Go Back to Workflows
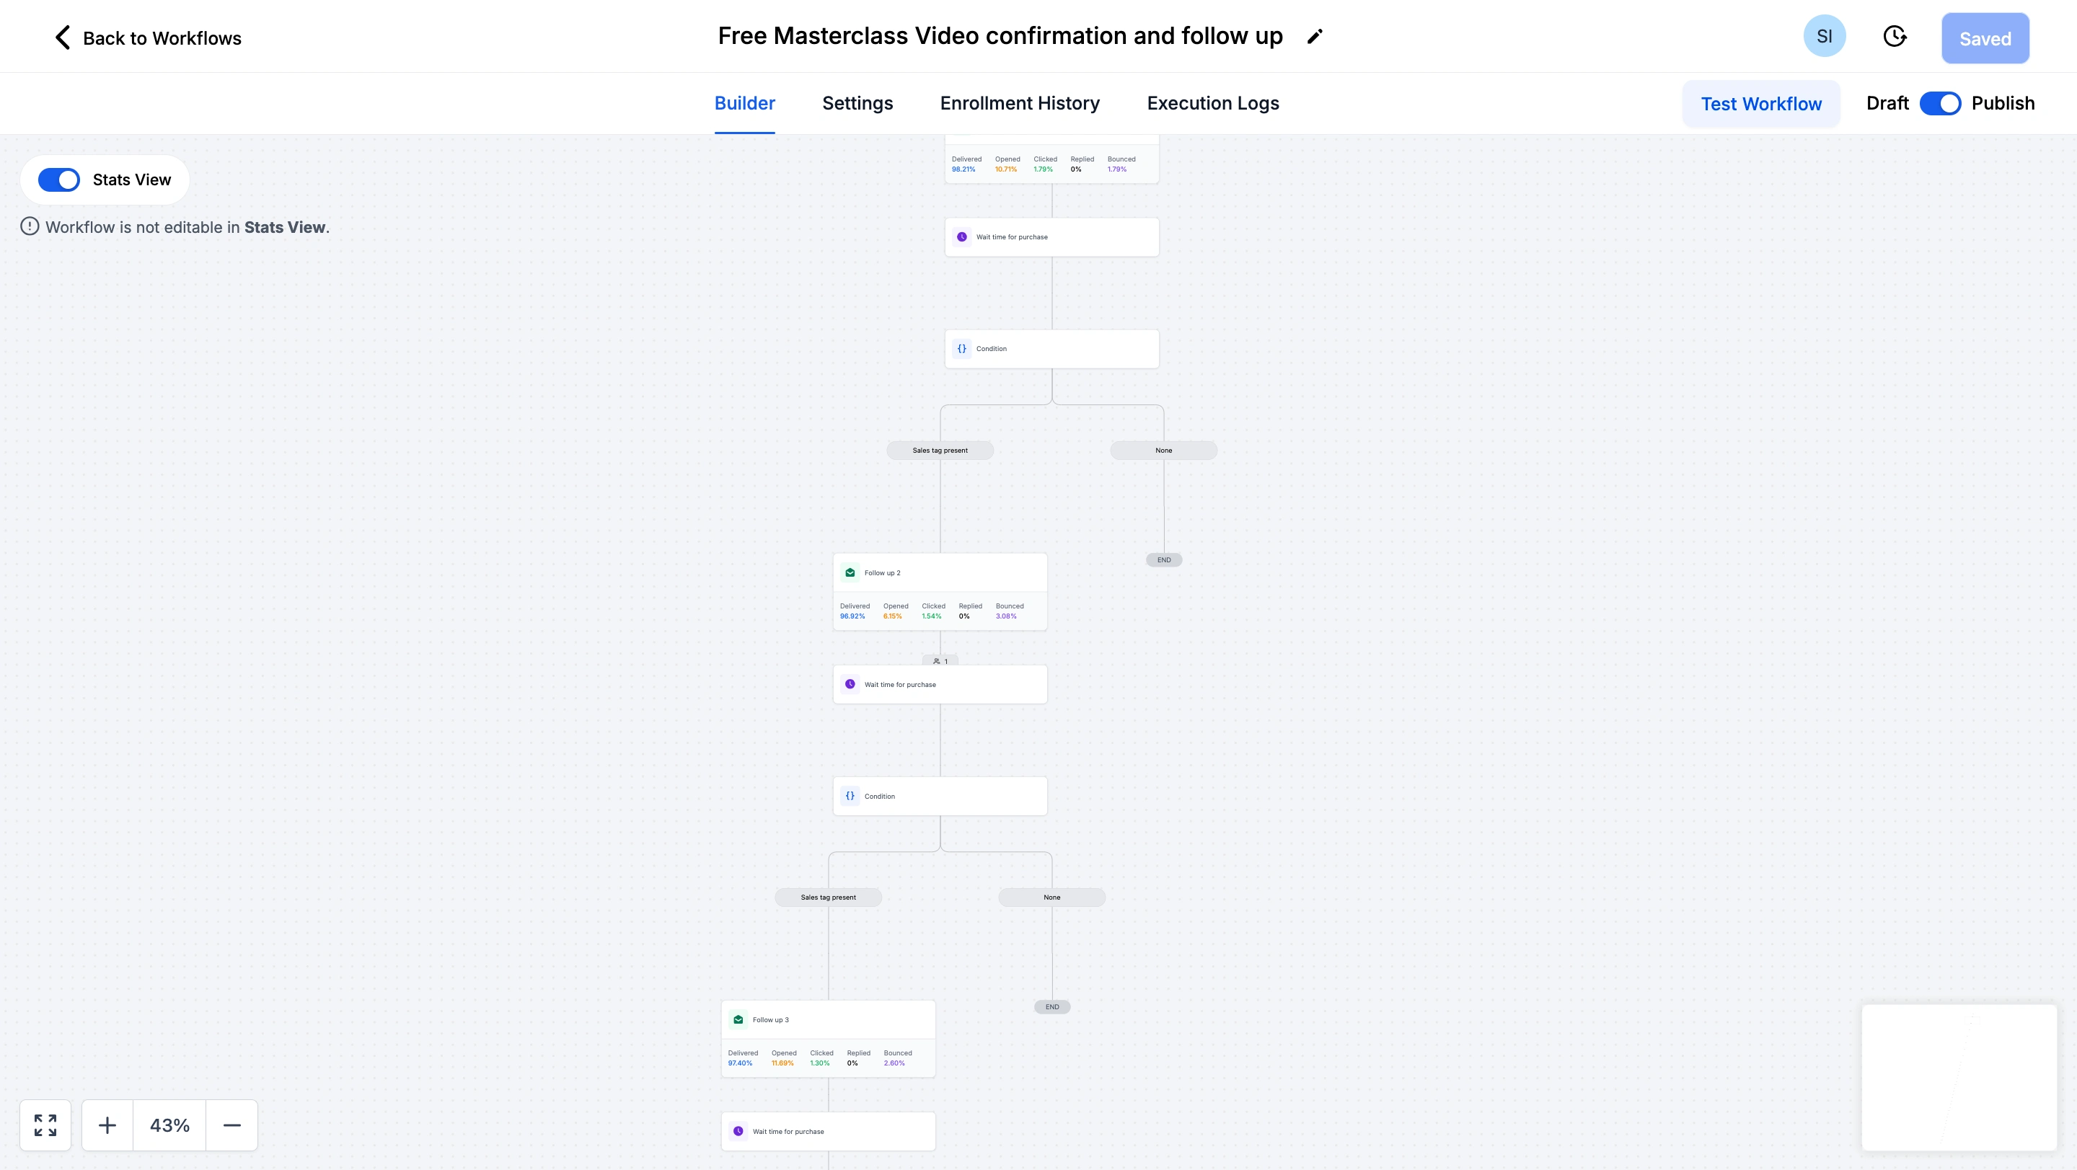The width and height of the screenshot is (2077, 1170). pos(149,38)
